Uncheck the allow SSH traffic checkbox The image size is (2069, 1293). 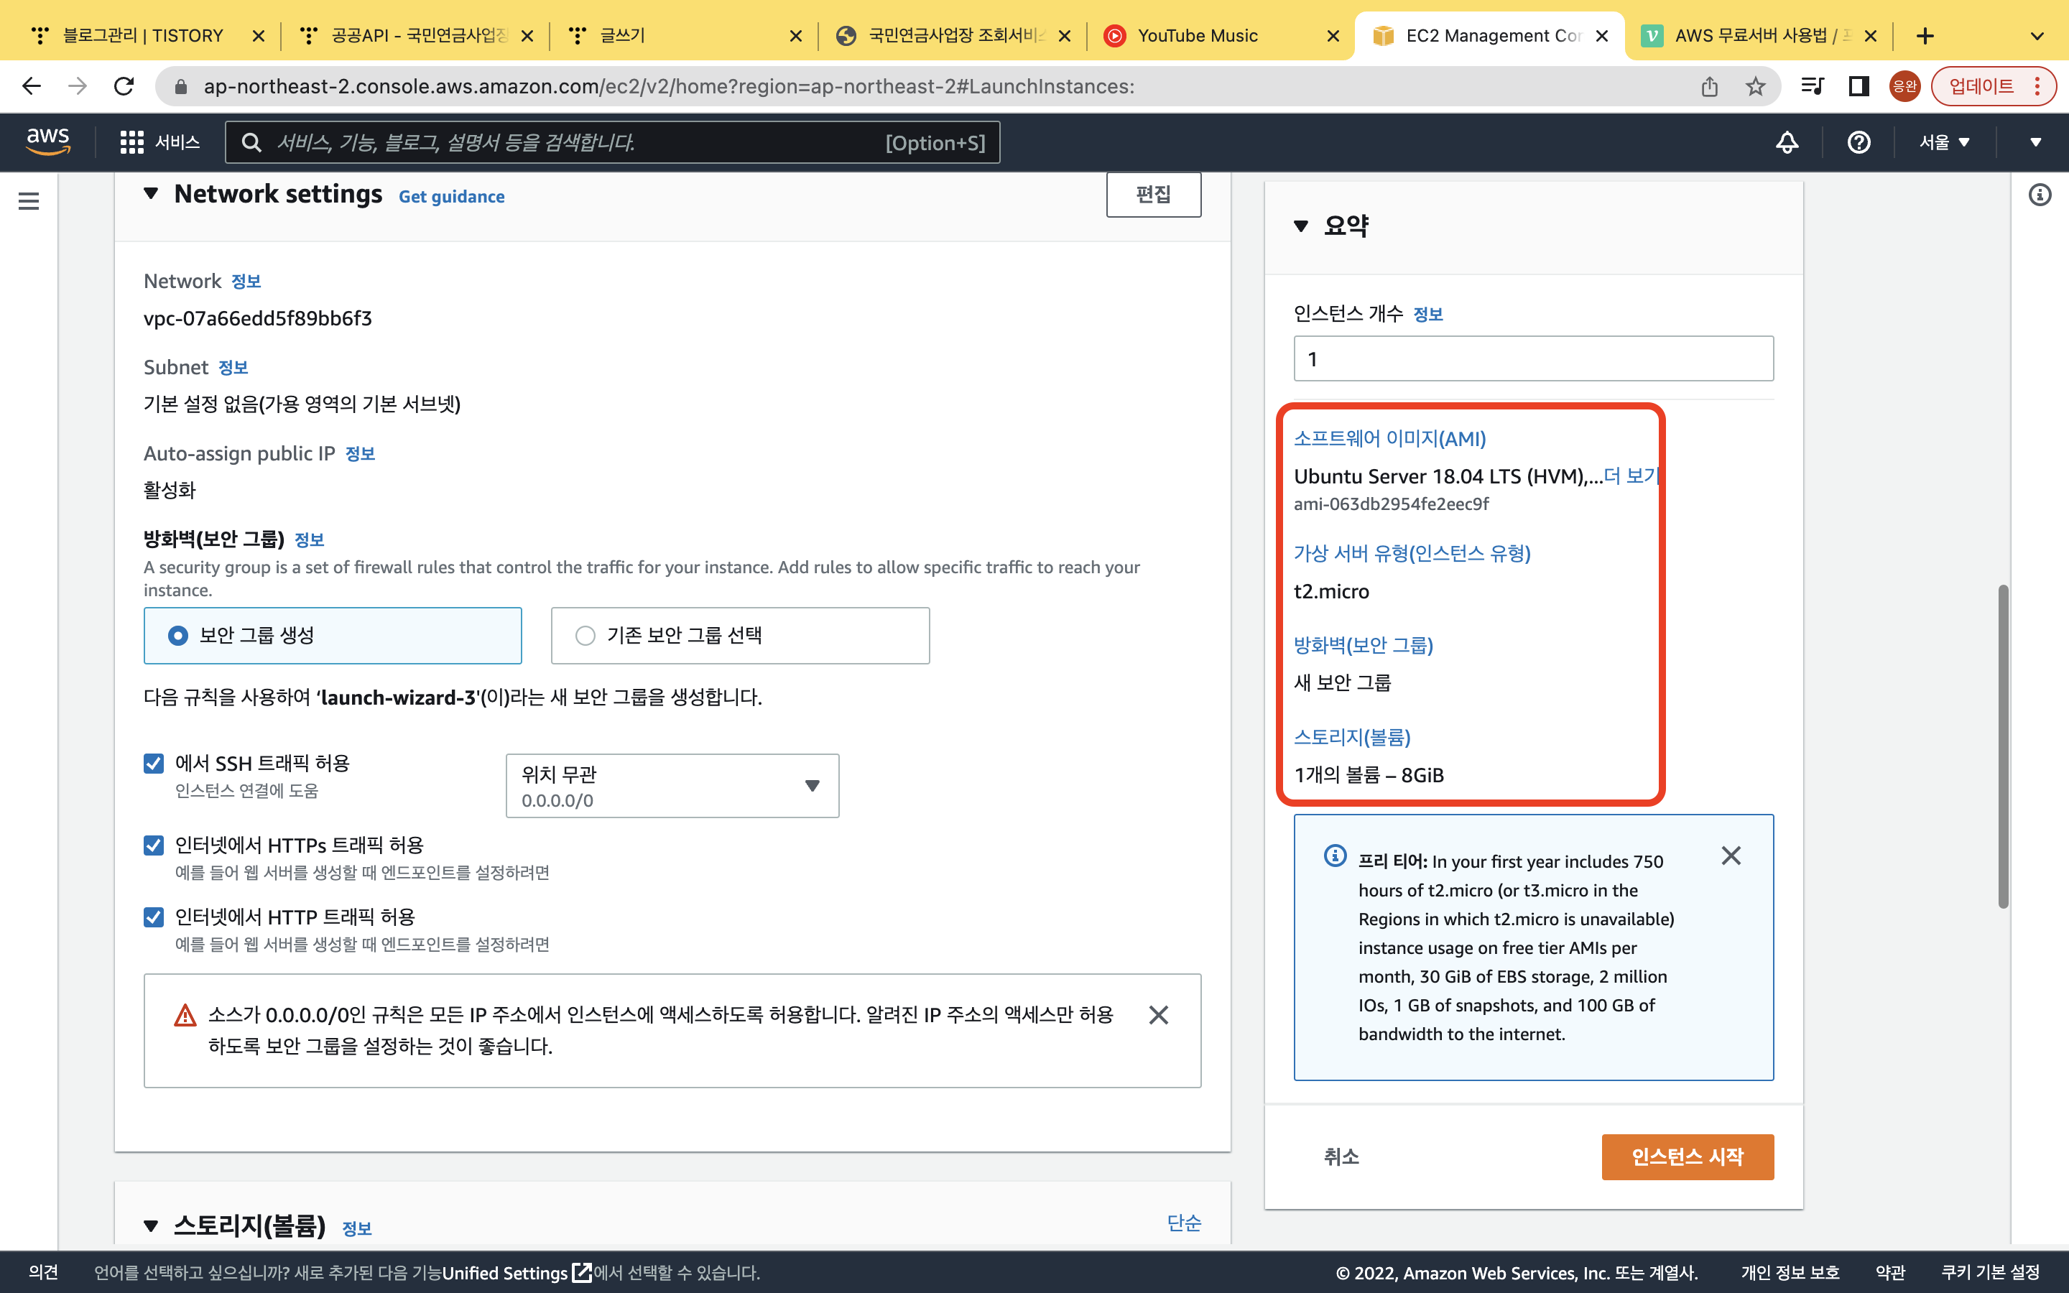[154, 763]
